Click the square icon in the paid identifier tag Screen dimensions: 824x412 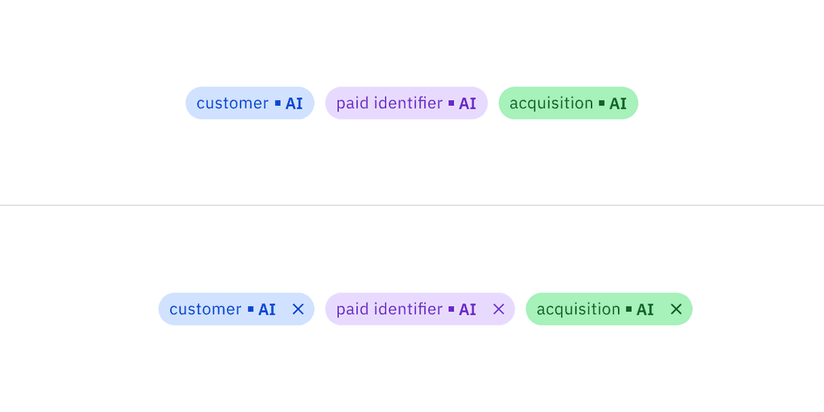(451, 104)
